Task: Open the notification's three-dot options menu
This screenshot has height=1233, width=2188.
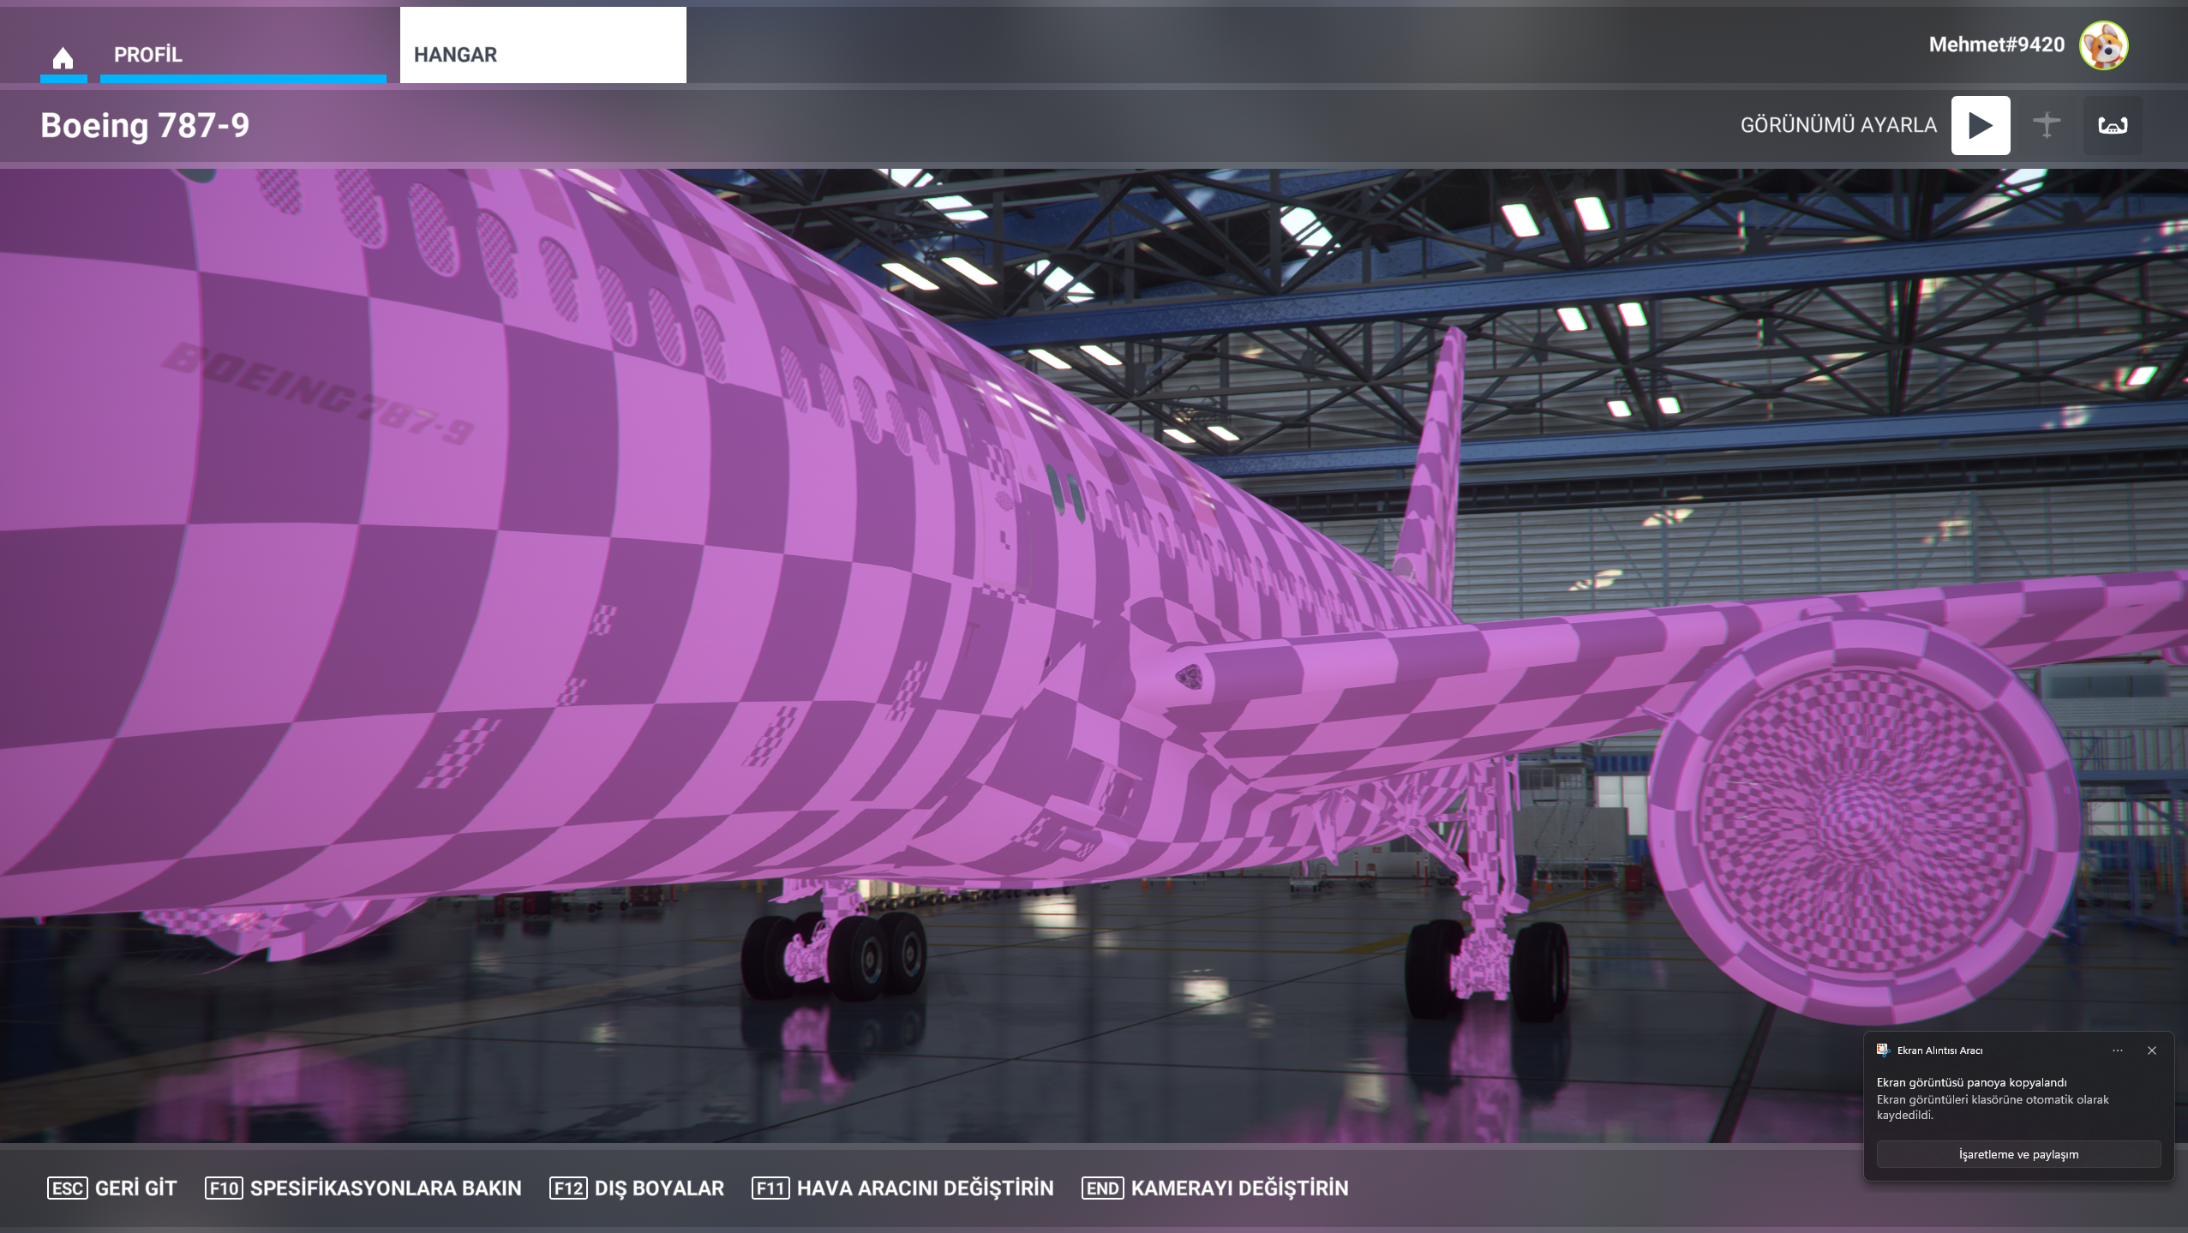Action: [x=2118, y=1050]
